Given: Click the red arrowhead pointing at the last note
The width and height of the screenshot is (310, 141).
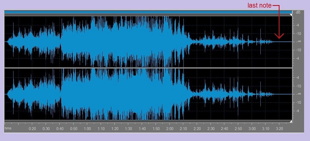Looking at the screenshot, I should [x=279, y=36].
